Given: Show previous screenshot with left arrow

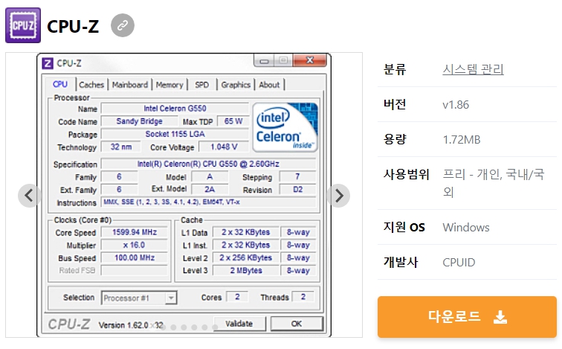Looking at the screenshot, I should pyautogui.click(x=29, y=196).
